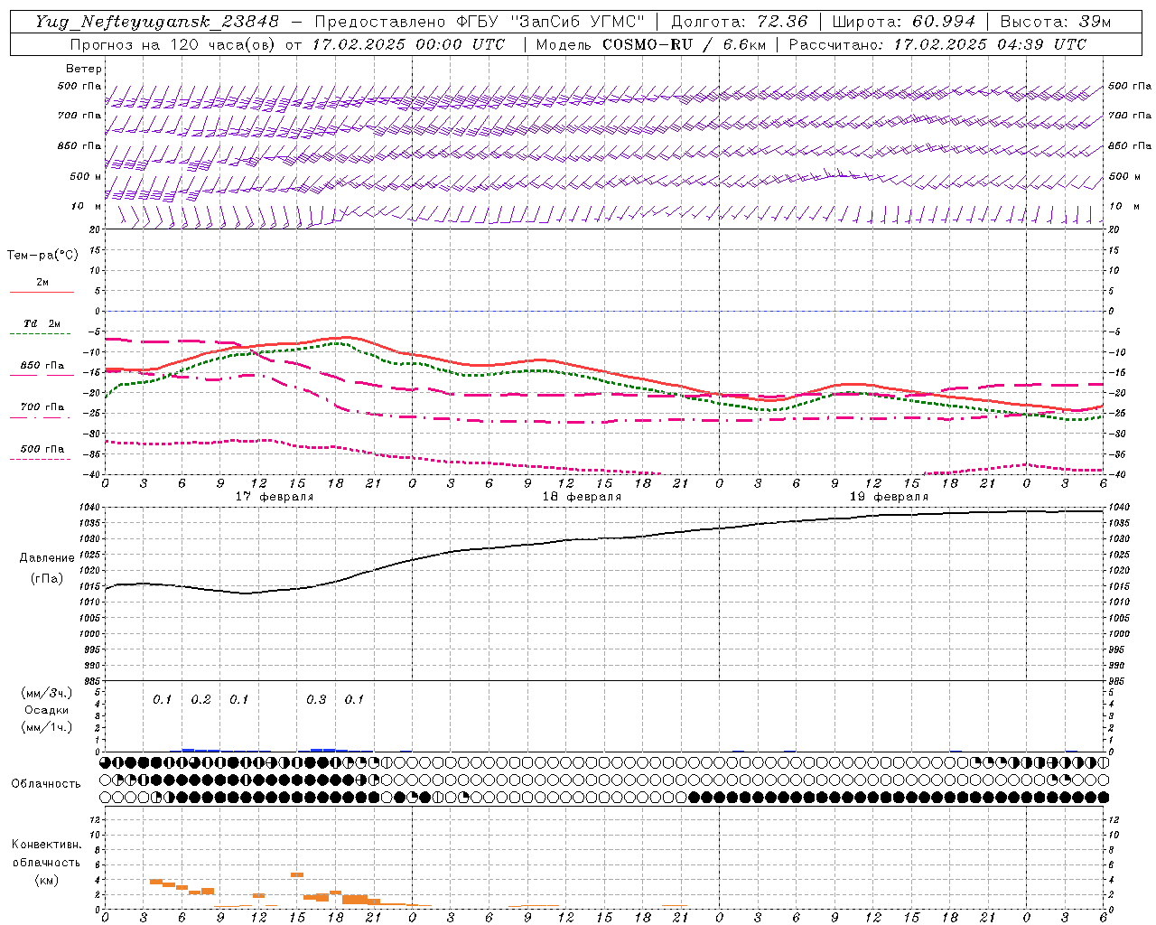Select the 19 февраля date label
Viewport: 1156px width, 925px height.
(889, 497)
